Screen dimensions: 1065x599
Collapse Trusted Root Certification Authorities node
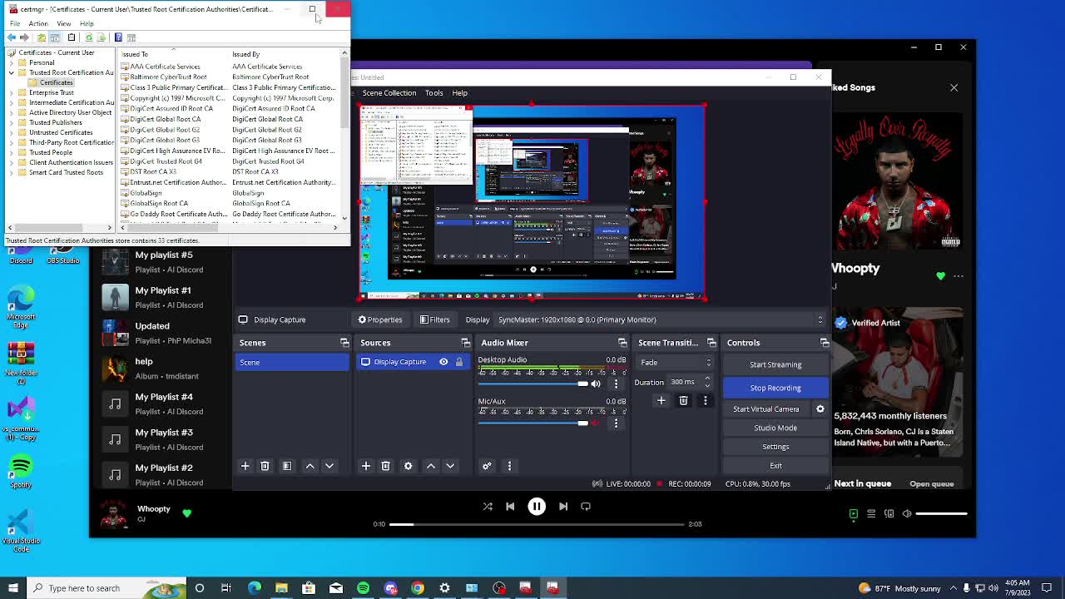coord(12,72)
